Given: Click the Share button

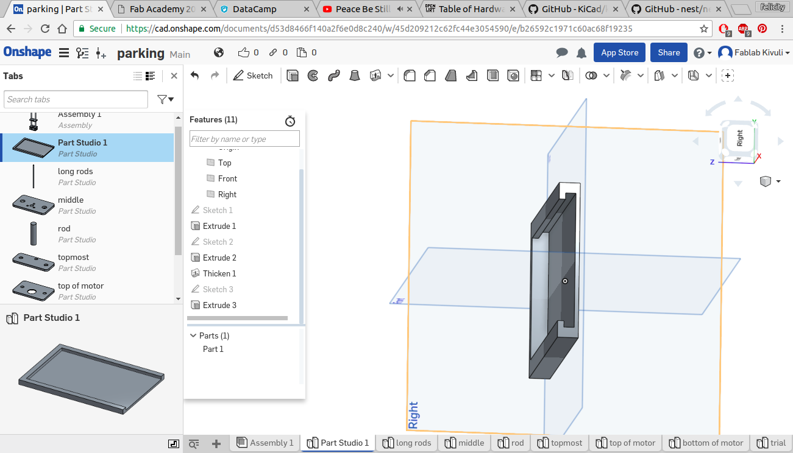Looking at the screenshot, I should (x=669, y=52).
